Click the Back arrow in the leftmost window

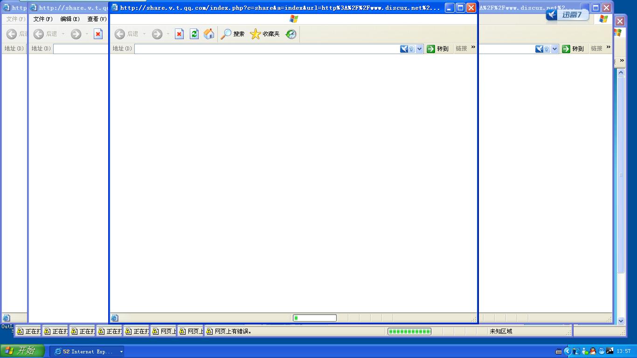[x=12, y=34]
